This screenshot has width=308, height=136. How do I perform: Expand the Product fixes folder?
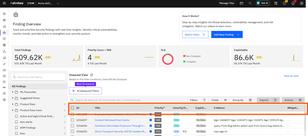[x=13, y=104]
